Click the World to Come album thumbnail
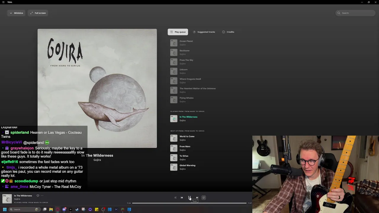This screenshot has height=213, width=379. (174, 138)
